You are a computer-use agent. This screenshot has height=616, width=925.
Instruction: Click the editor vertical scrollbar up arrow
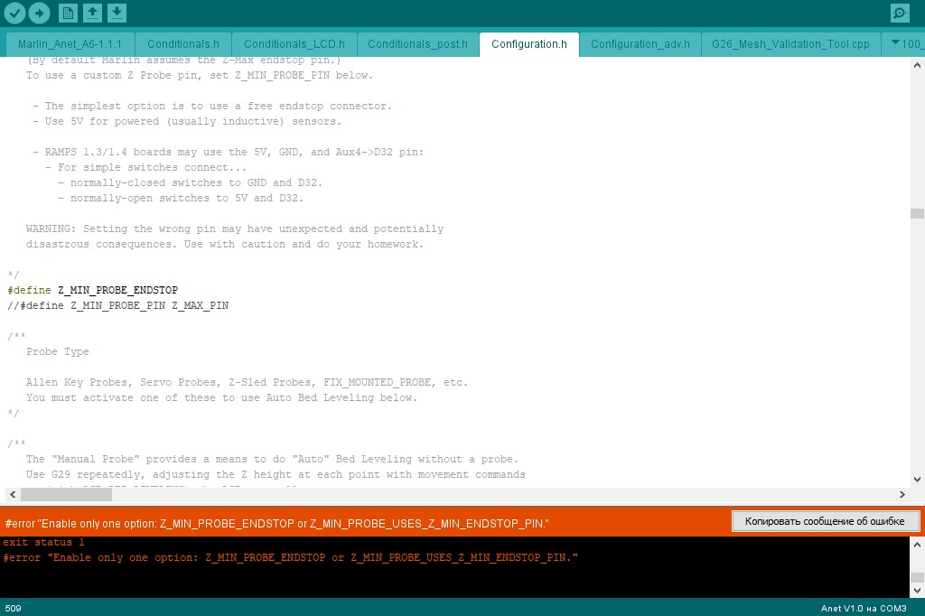917,66
